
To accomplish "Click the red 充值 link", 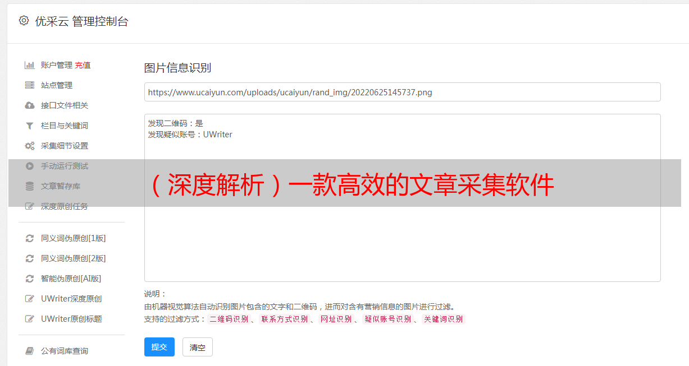I will pyautogui.click(x=83, y=65).
